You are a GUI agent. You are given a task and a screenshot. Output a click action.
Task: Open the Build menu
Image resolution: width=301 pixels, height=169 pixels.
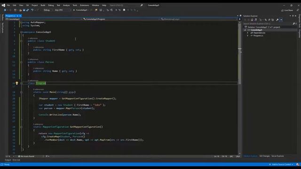43,5
